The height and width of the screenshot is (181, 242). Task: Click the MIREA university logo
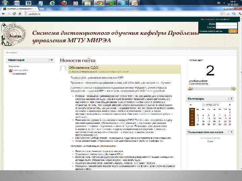pos(13,34)
